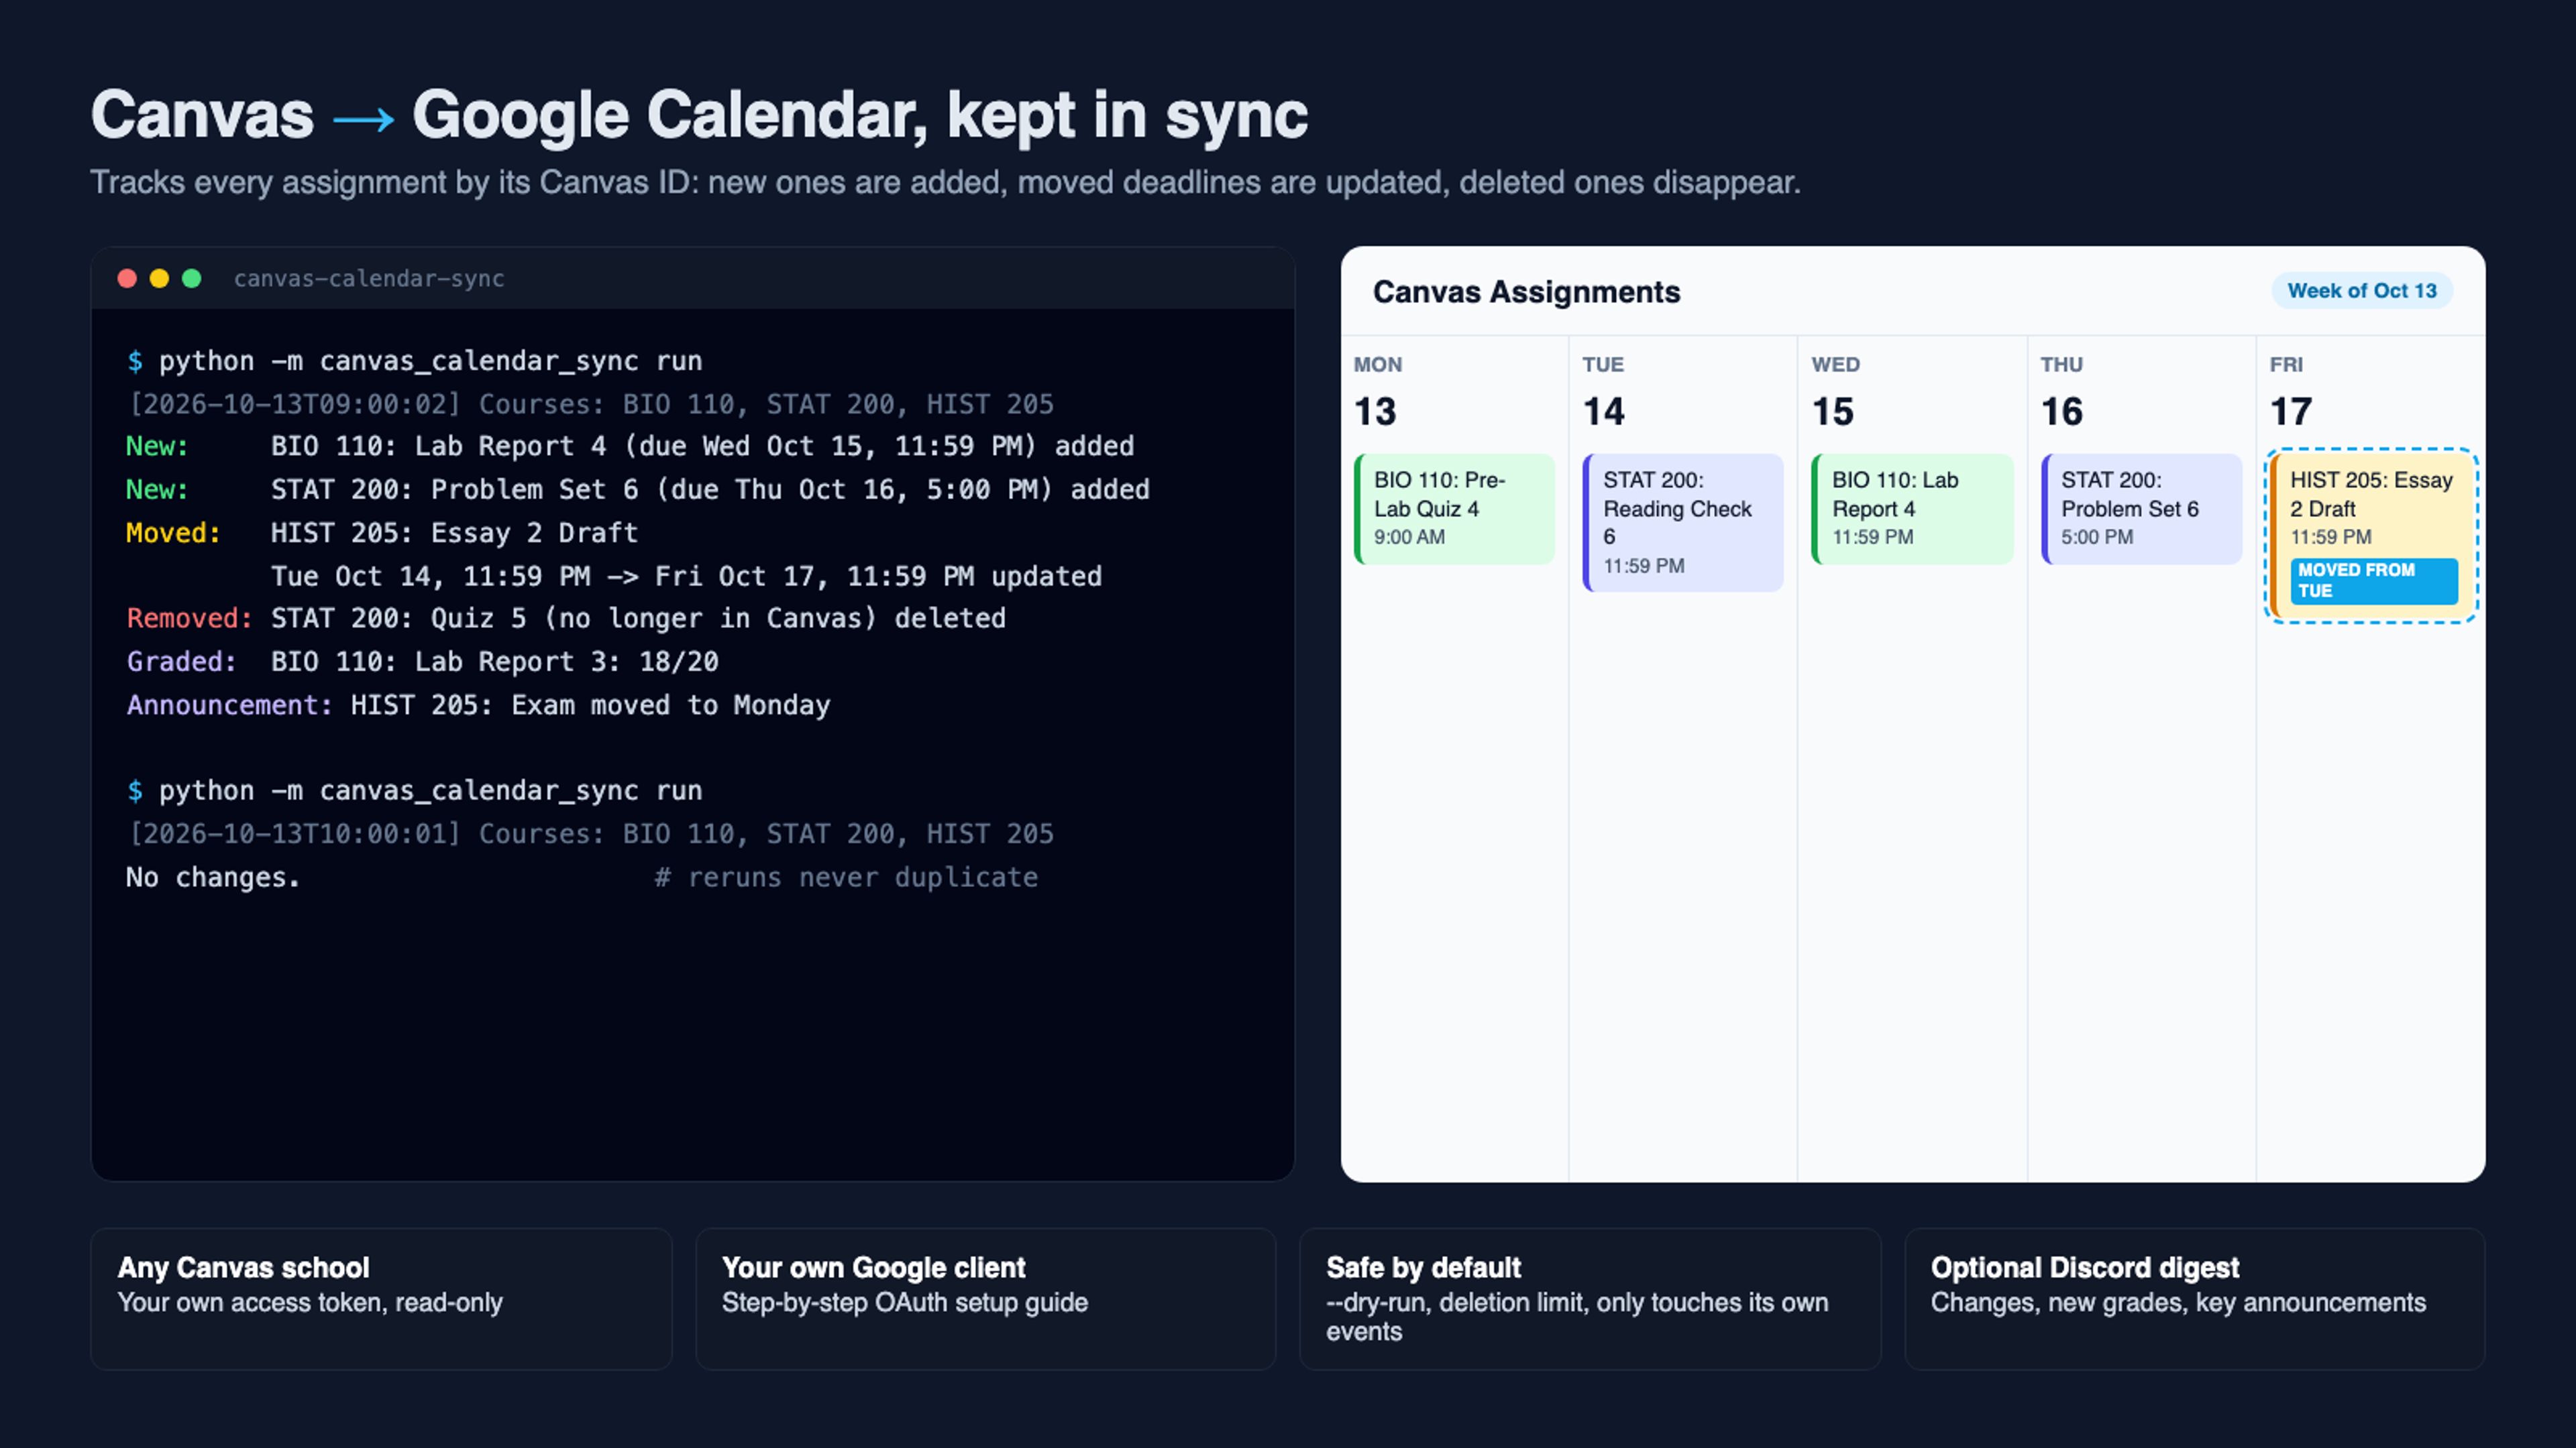The image size is (2576, 1448).
Task: Click the MOVED FROM TUE badge
Action: 2374,581
